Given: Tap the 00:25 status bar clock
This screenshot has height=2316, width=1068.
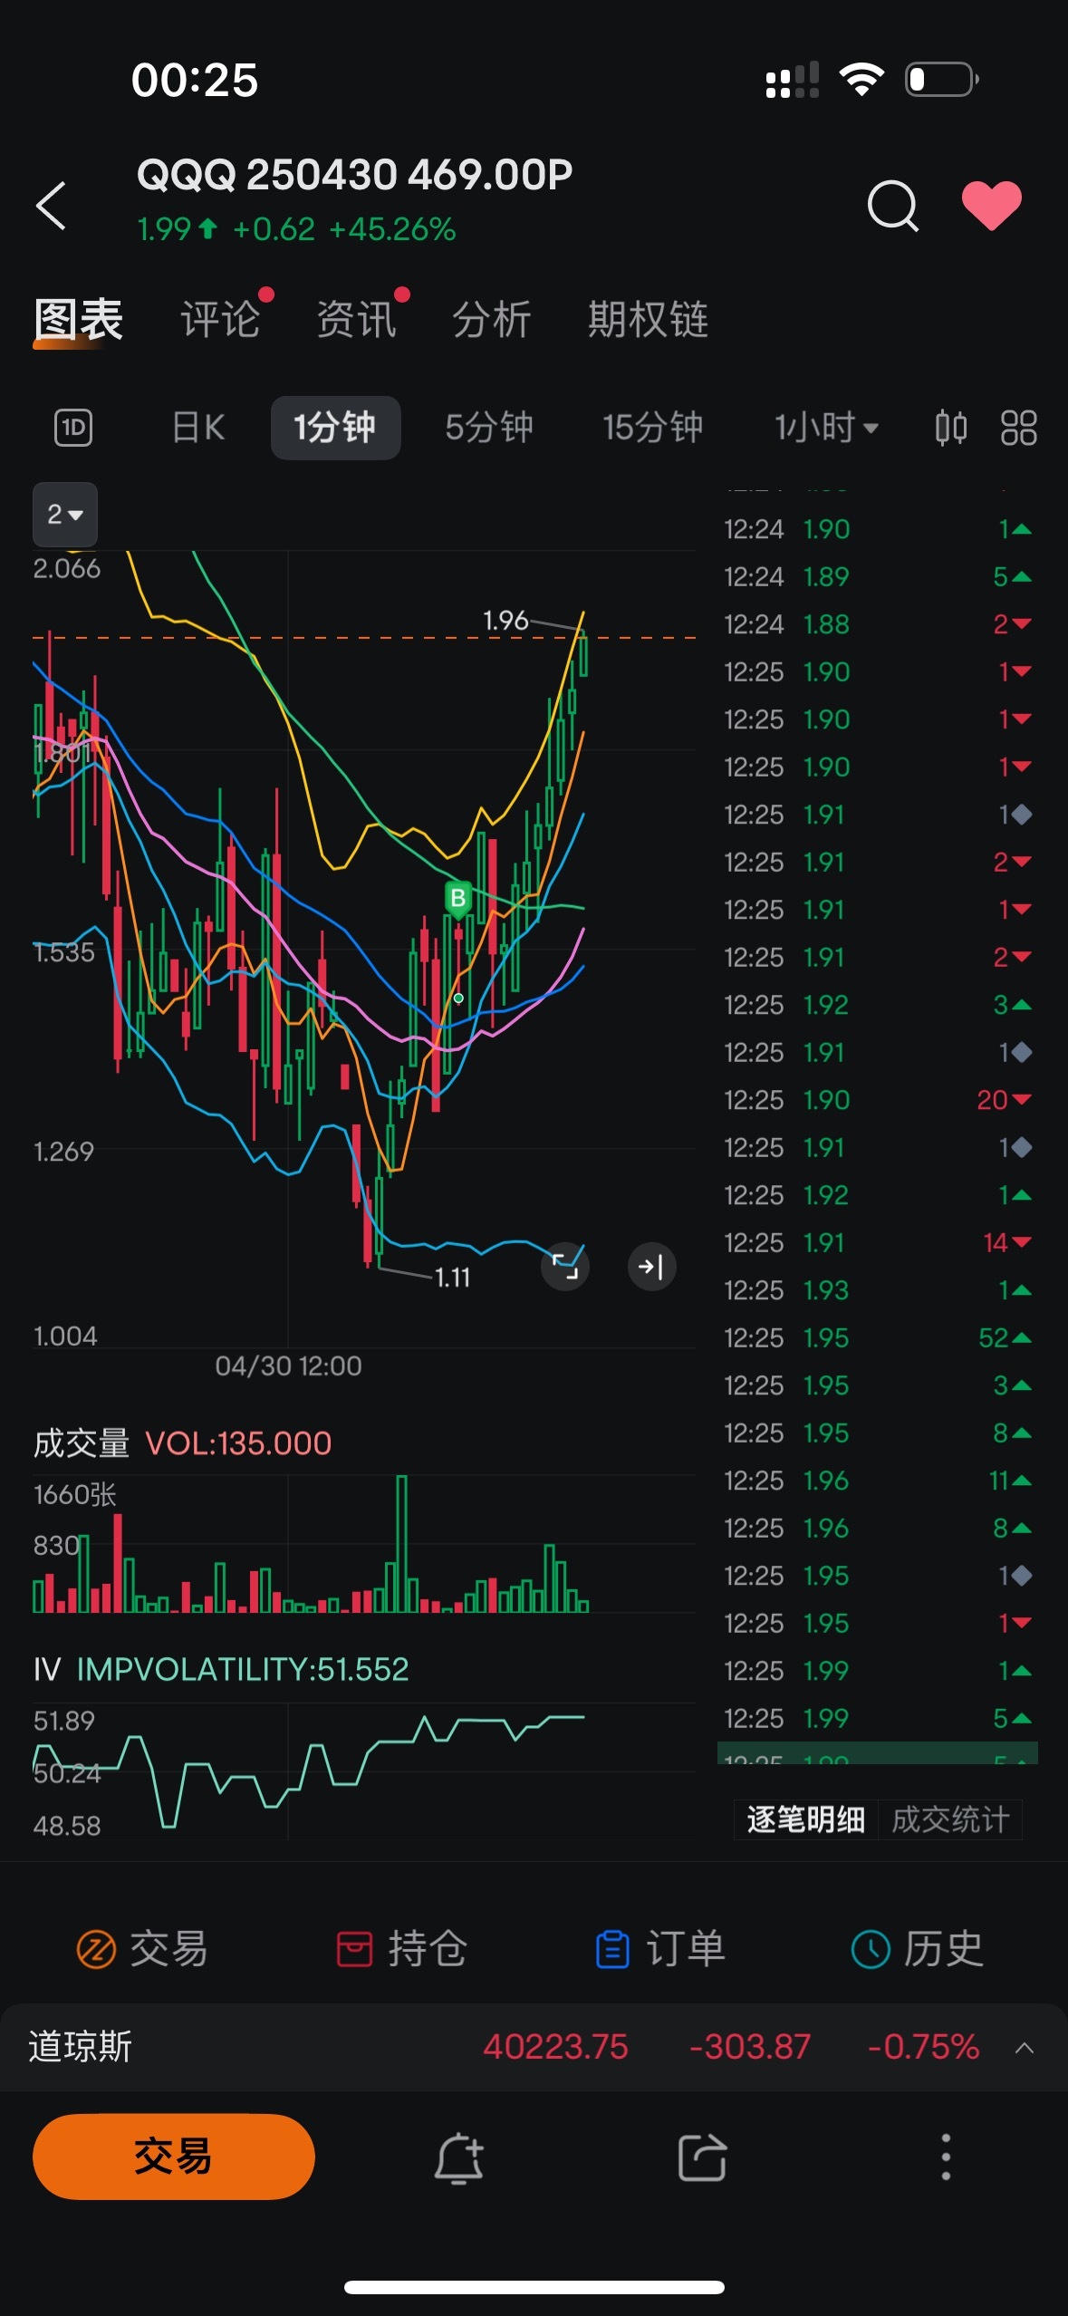Looking at the screenshot, I should click(x=195, y=80).
